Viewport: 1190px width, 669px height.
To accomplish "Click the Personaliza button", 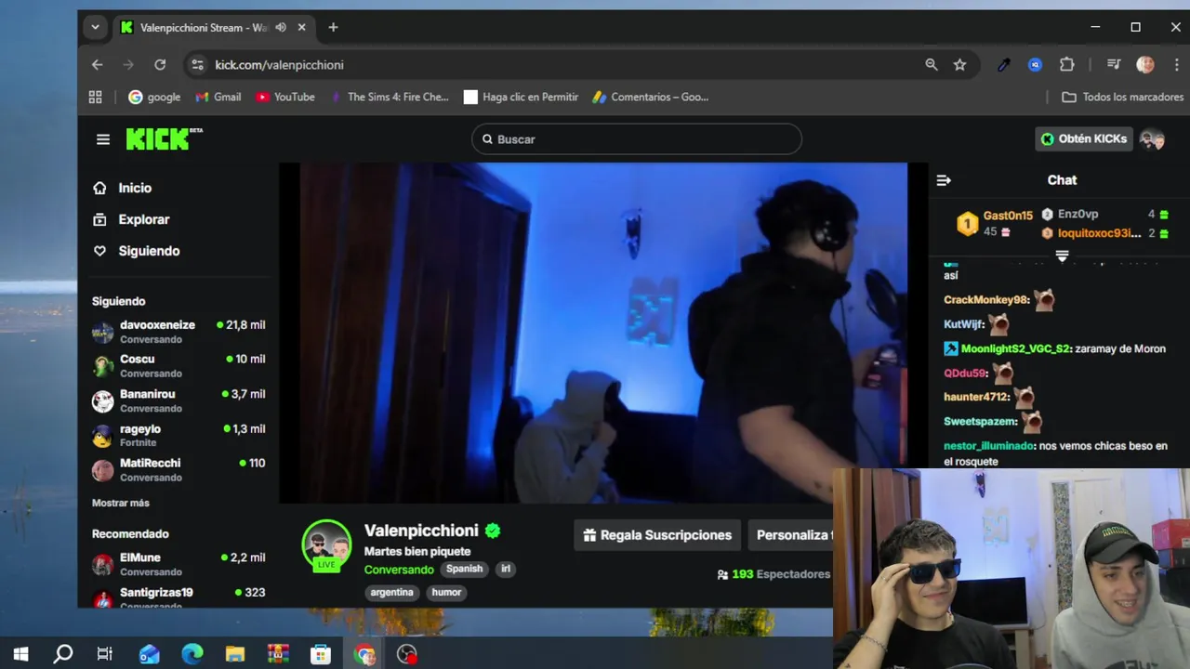I will point(790,535).
